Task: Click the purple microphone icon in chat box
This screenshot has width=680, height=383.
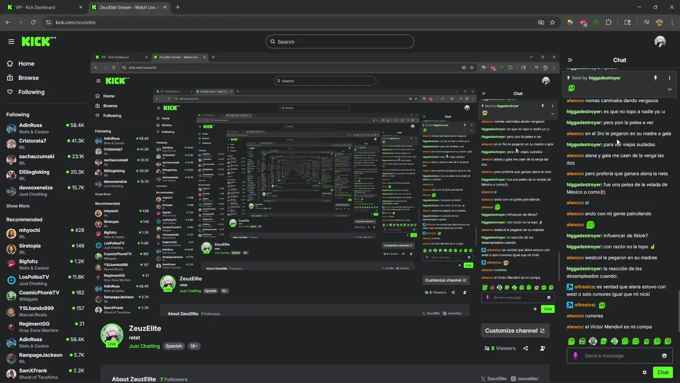Action: tap(575, 355)
